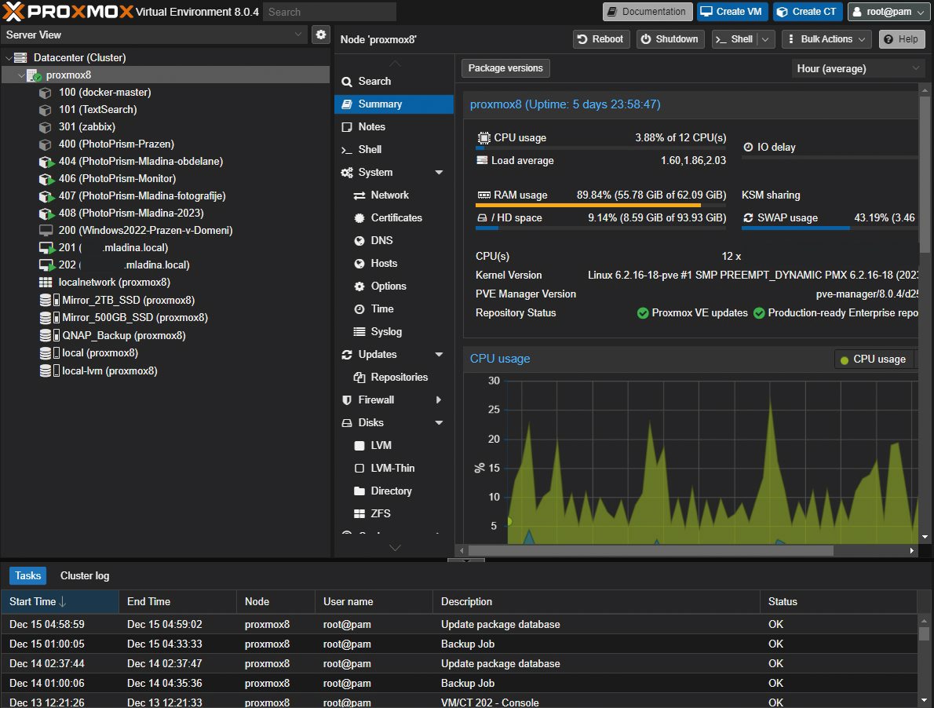Click the DNS globe icon
934x708 pixels.
[359, 241]
